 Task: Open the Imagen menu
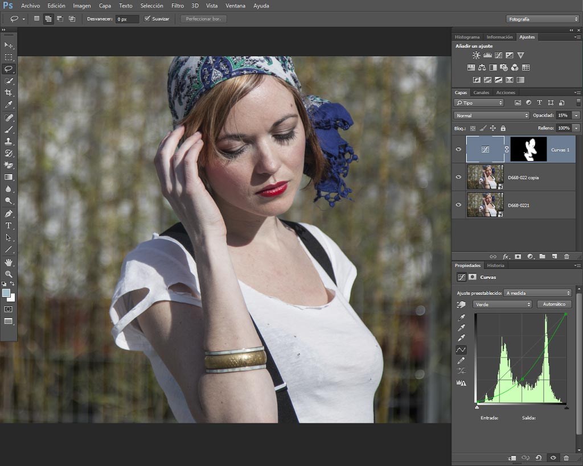[x=82, y=6]
